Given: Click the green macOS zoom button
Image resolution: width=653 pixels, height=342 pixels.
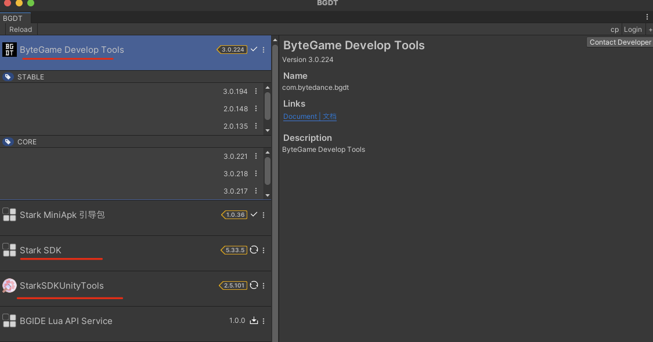Looking at the screenshot, I should (x=30, y=3).
